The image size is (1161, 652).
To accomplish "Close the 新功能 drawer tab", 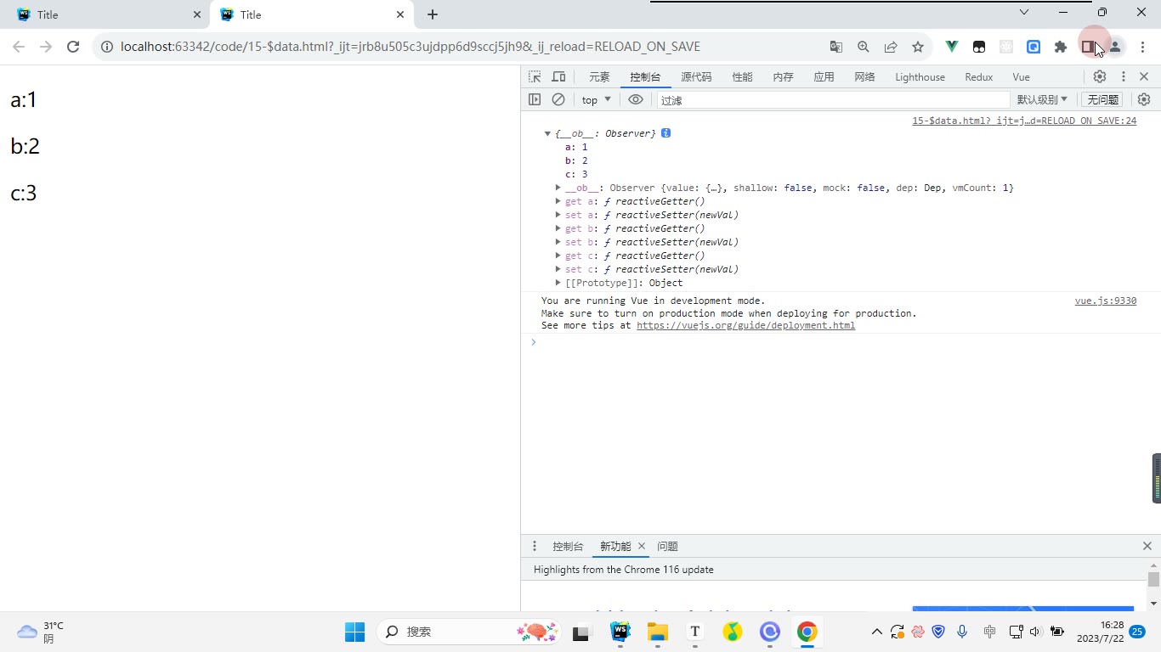I will point(642,546).
